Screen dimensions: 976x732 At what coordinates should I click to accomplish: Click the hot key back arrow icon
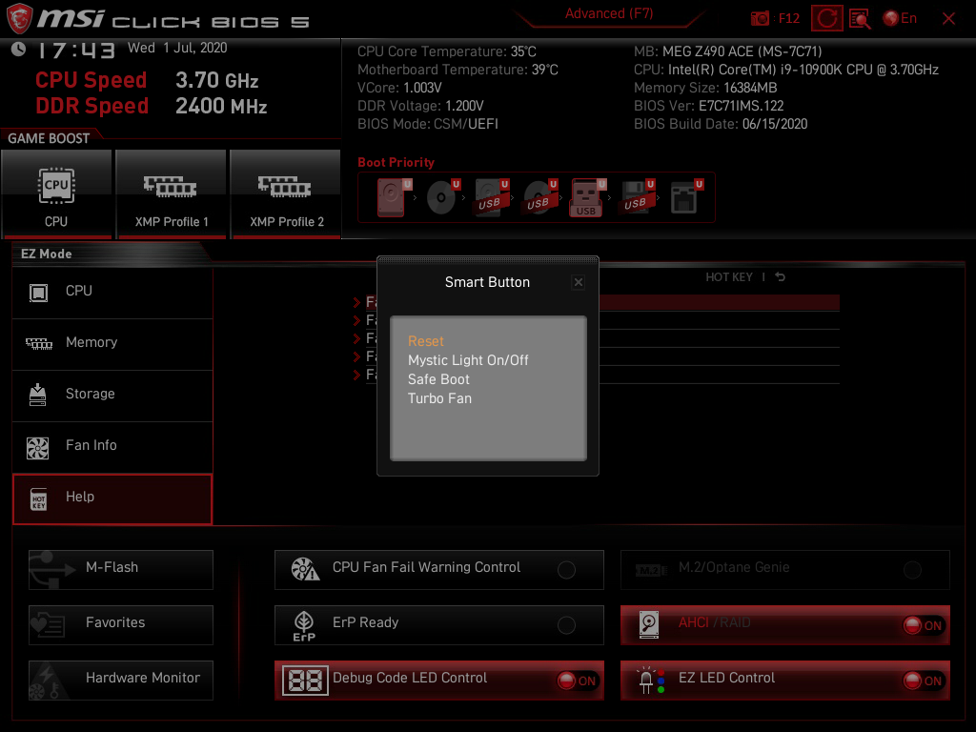point(780,277)
